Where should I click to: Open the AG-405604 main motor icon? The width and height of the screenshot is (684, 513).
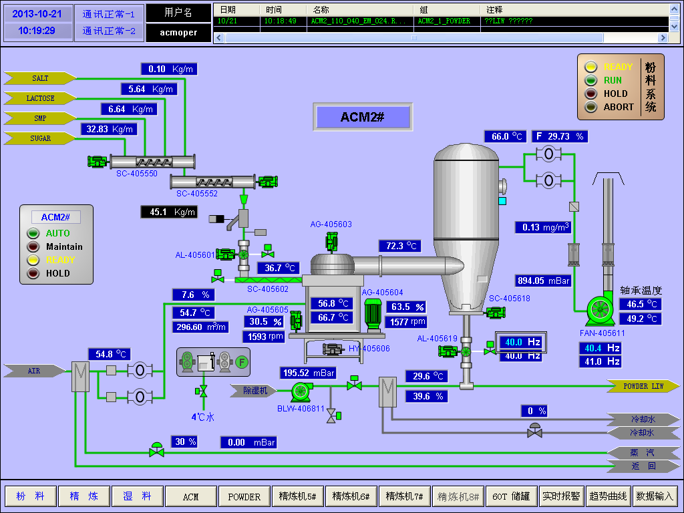[x=373, y=314]
